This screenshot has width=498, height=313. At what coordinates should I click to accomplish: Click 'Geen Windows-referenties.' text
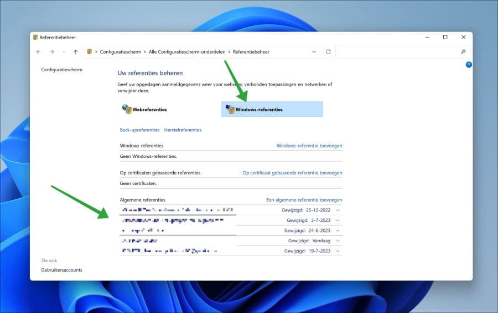coord(148,156)
